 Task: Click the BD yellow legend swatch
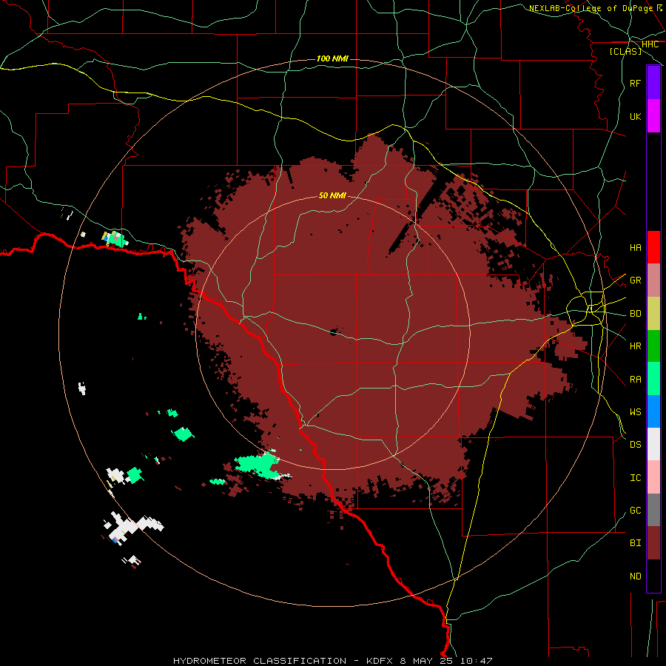tap(653, 314)
